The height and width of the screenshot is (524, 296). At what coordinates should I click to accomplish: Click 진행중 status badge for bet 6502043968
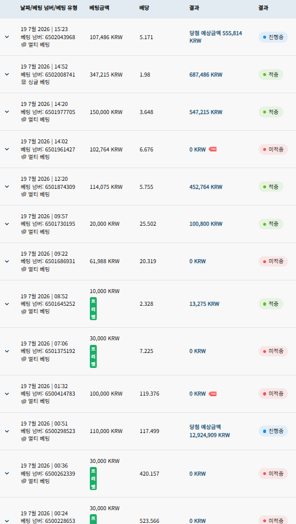pos(274,37)
